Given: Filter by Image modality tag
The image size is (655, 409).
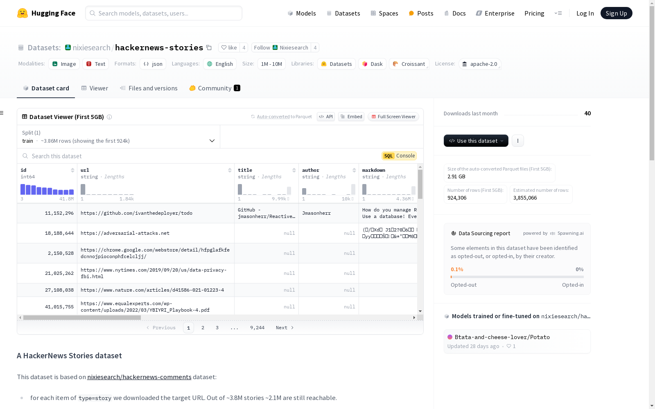Looking at the screenshot, I should pyautogui.click(x=64, y=64).
